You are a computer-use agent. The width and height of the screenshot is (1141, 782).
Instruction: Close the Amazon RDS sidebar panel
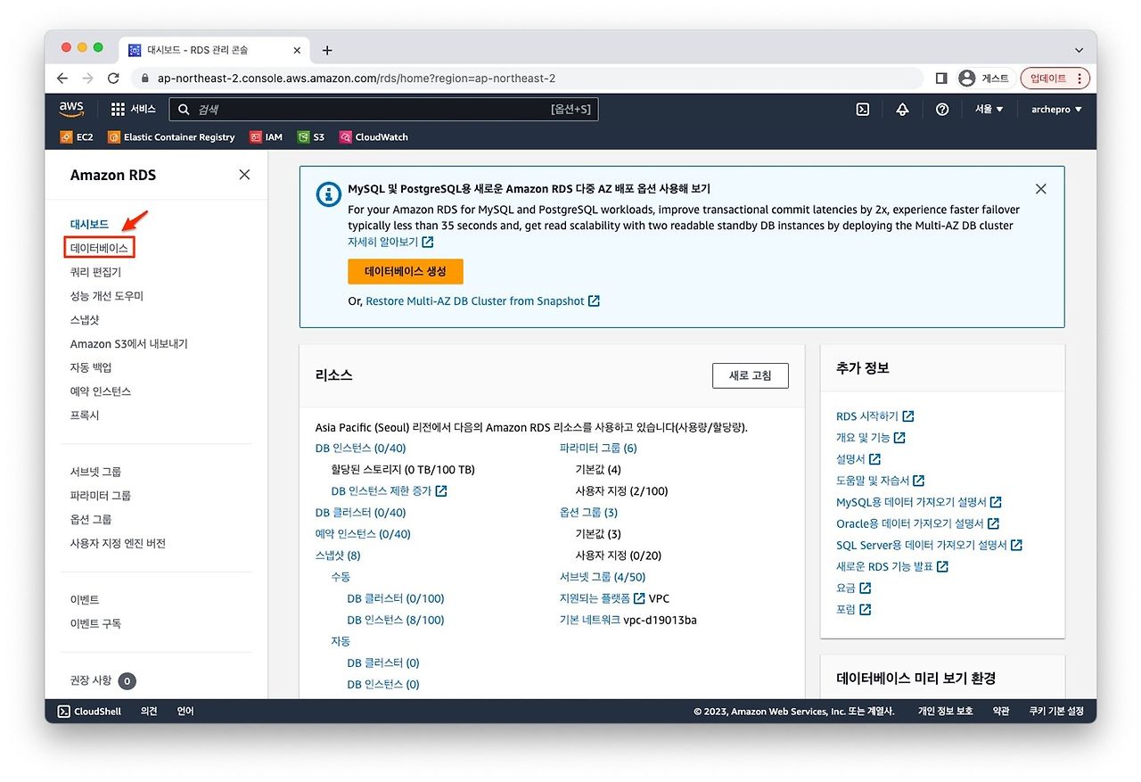pyautogui.click(x=244, y=175)
